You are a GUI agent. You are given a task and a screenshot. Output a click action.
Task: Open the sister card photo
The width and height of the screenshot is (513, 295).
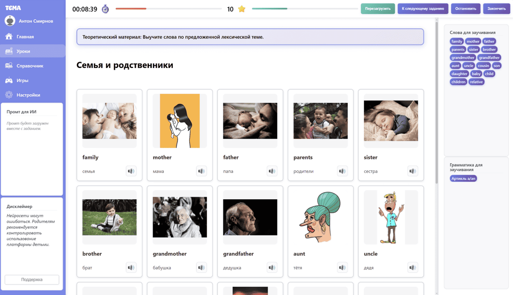coord(391,121)
